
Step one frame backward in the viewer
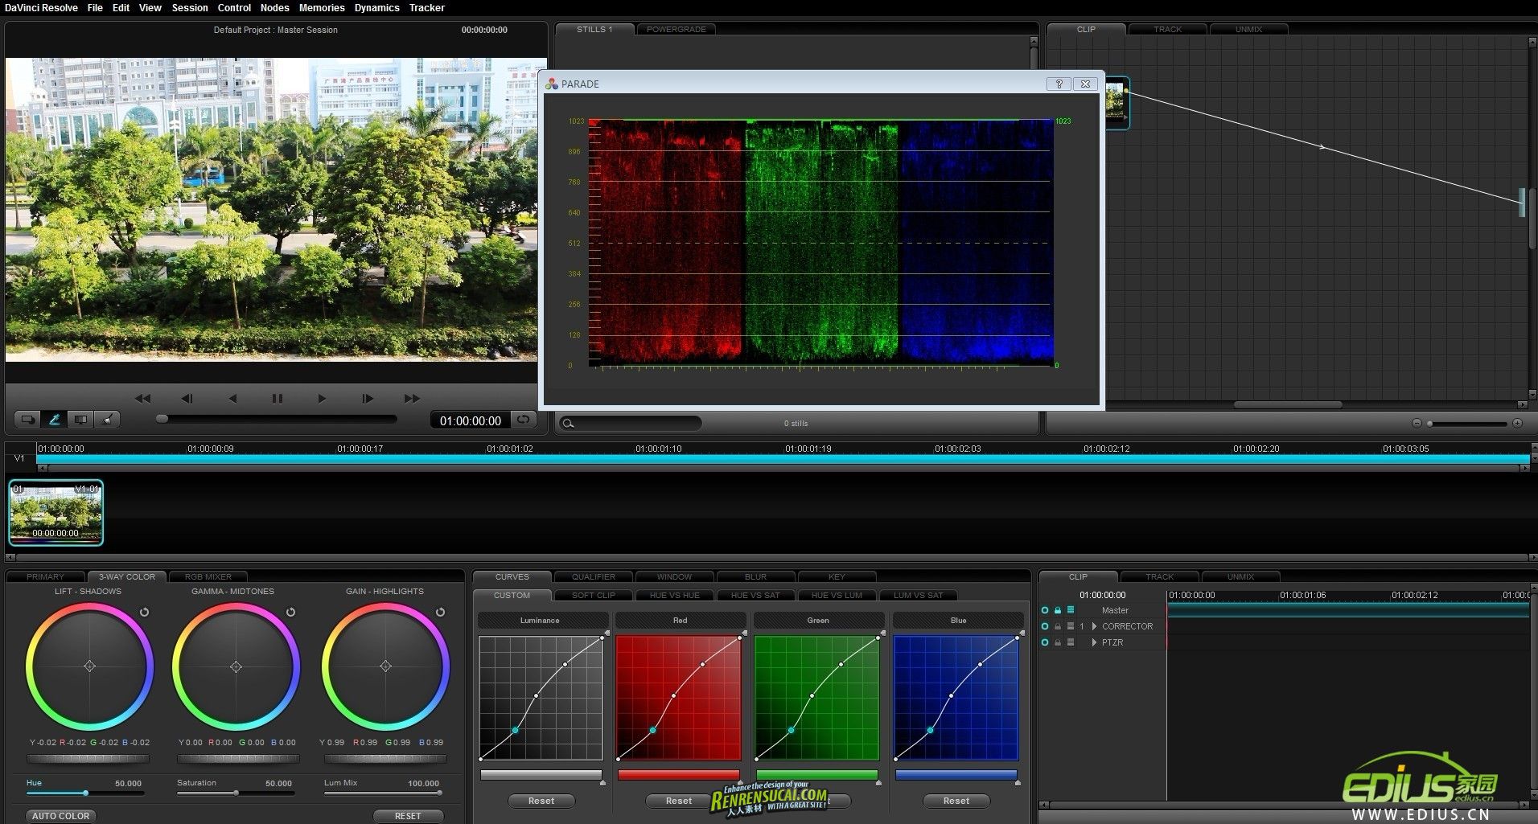pyautogui.click(x=187, y=399)
